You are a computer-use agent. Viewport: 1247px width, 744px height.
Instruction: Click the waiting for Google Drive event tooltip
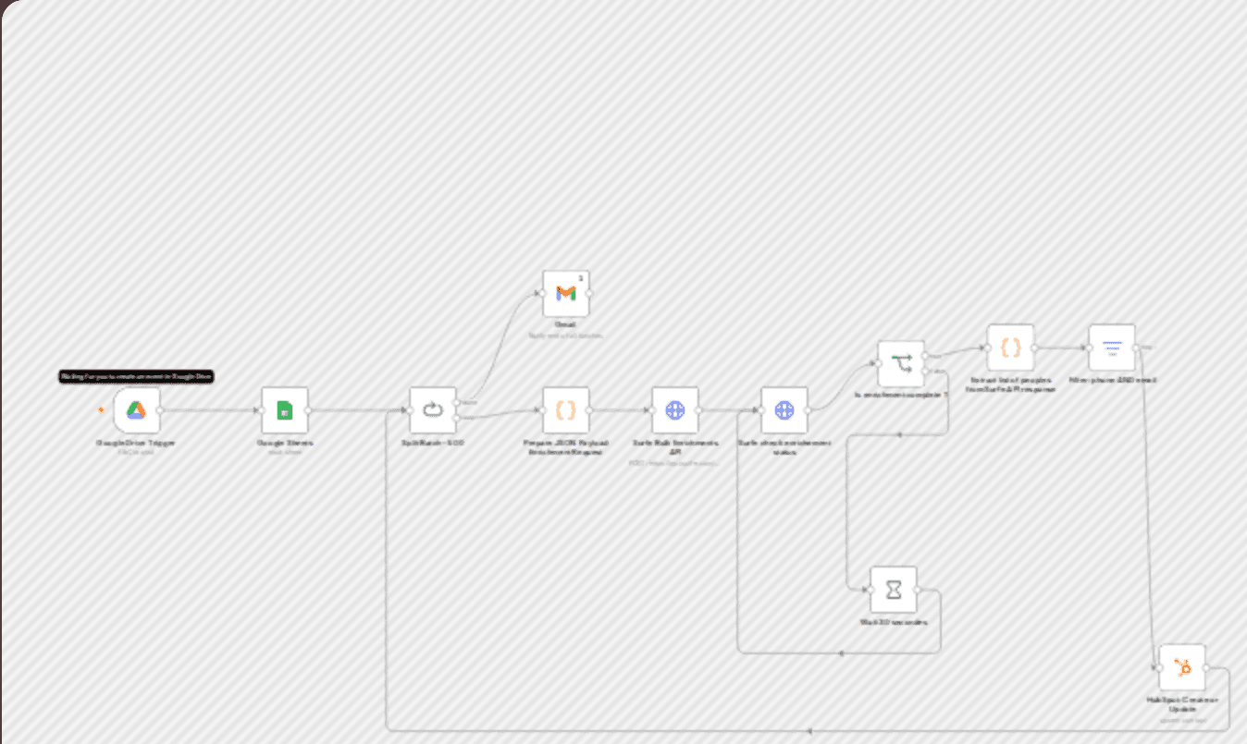(x=137, y=376)
